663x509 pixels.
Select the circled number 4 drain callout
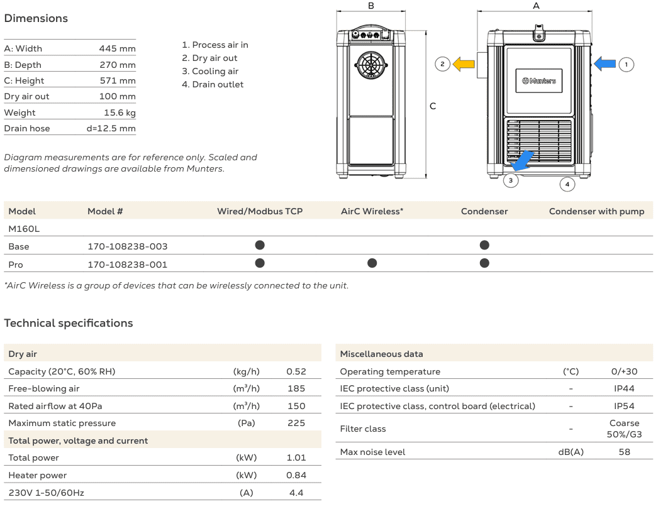[x=567, y=184]
